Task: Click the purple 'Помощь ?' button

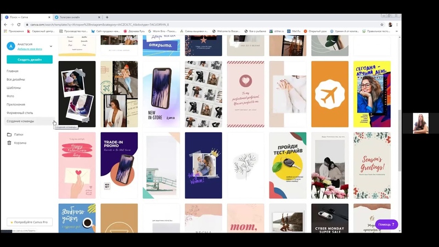Action: coord(386,224)
